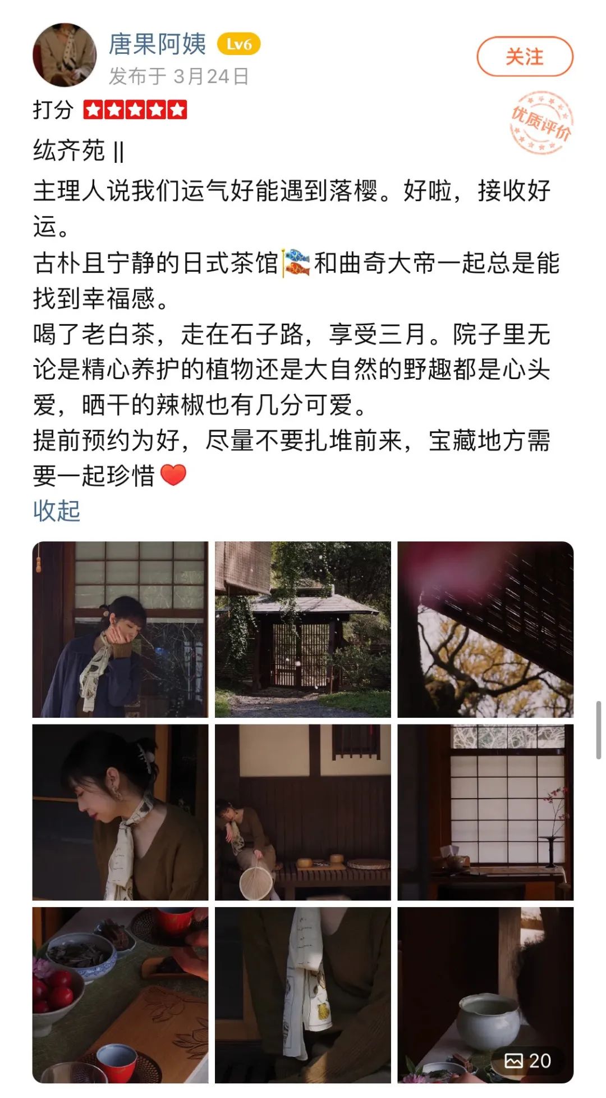Open photo of woman sitting holding fan
The image size is (606, 1098).
[303, 813]
